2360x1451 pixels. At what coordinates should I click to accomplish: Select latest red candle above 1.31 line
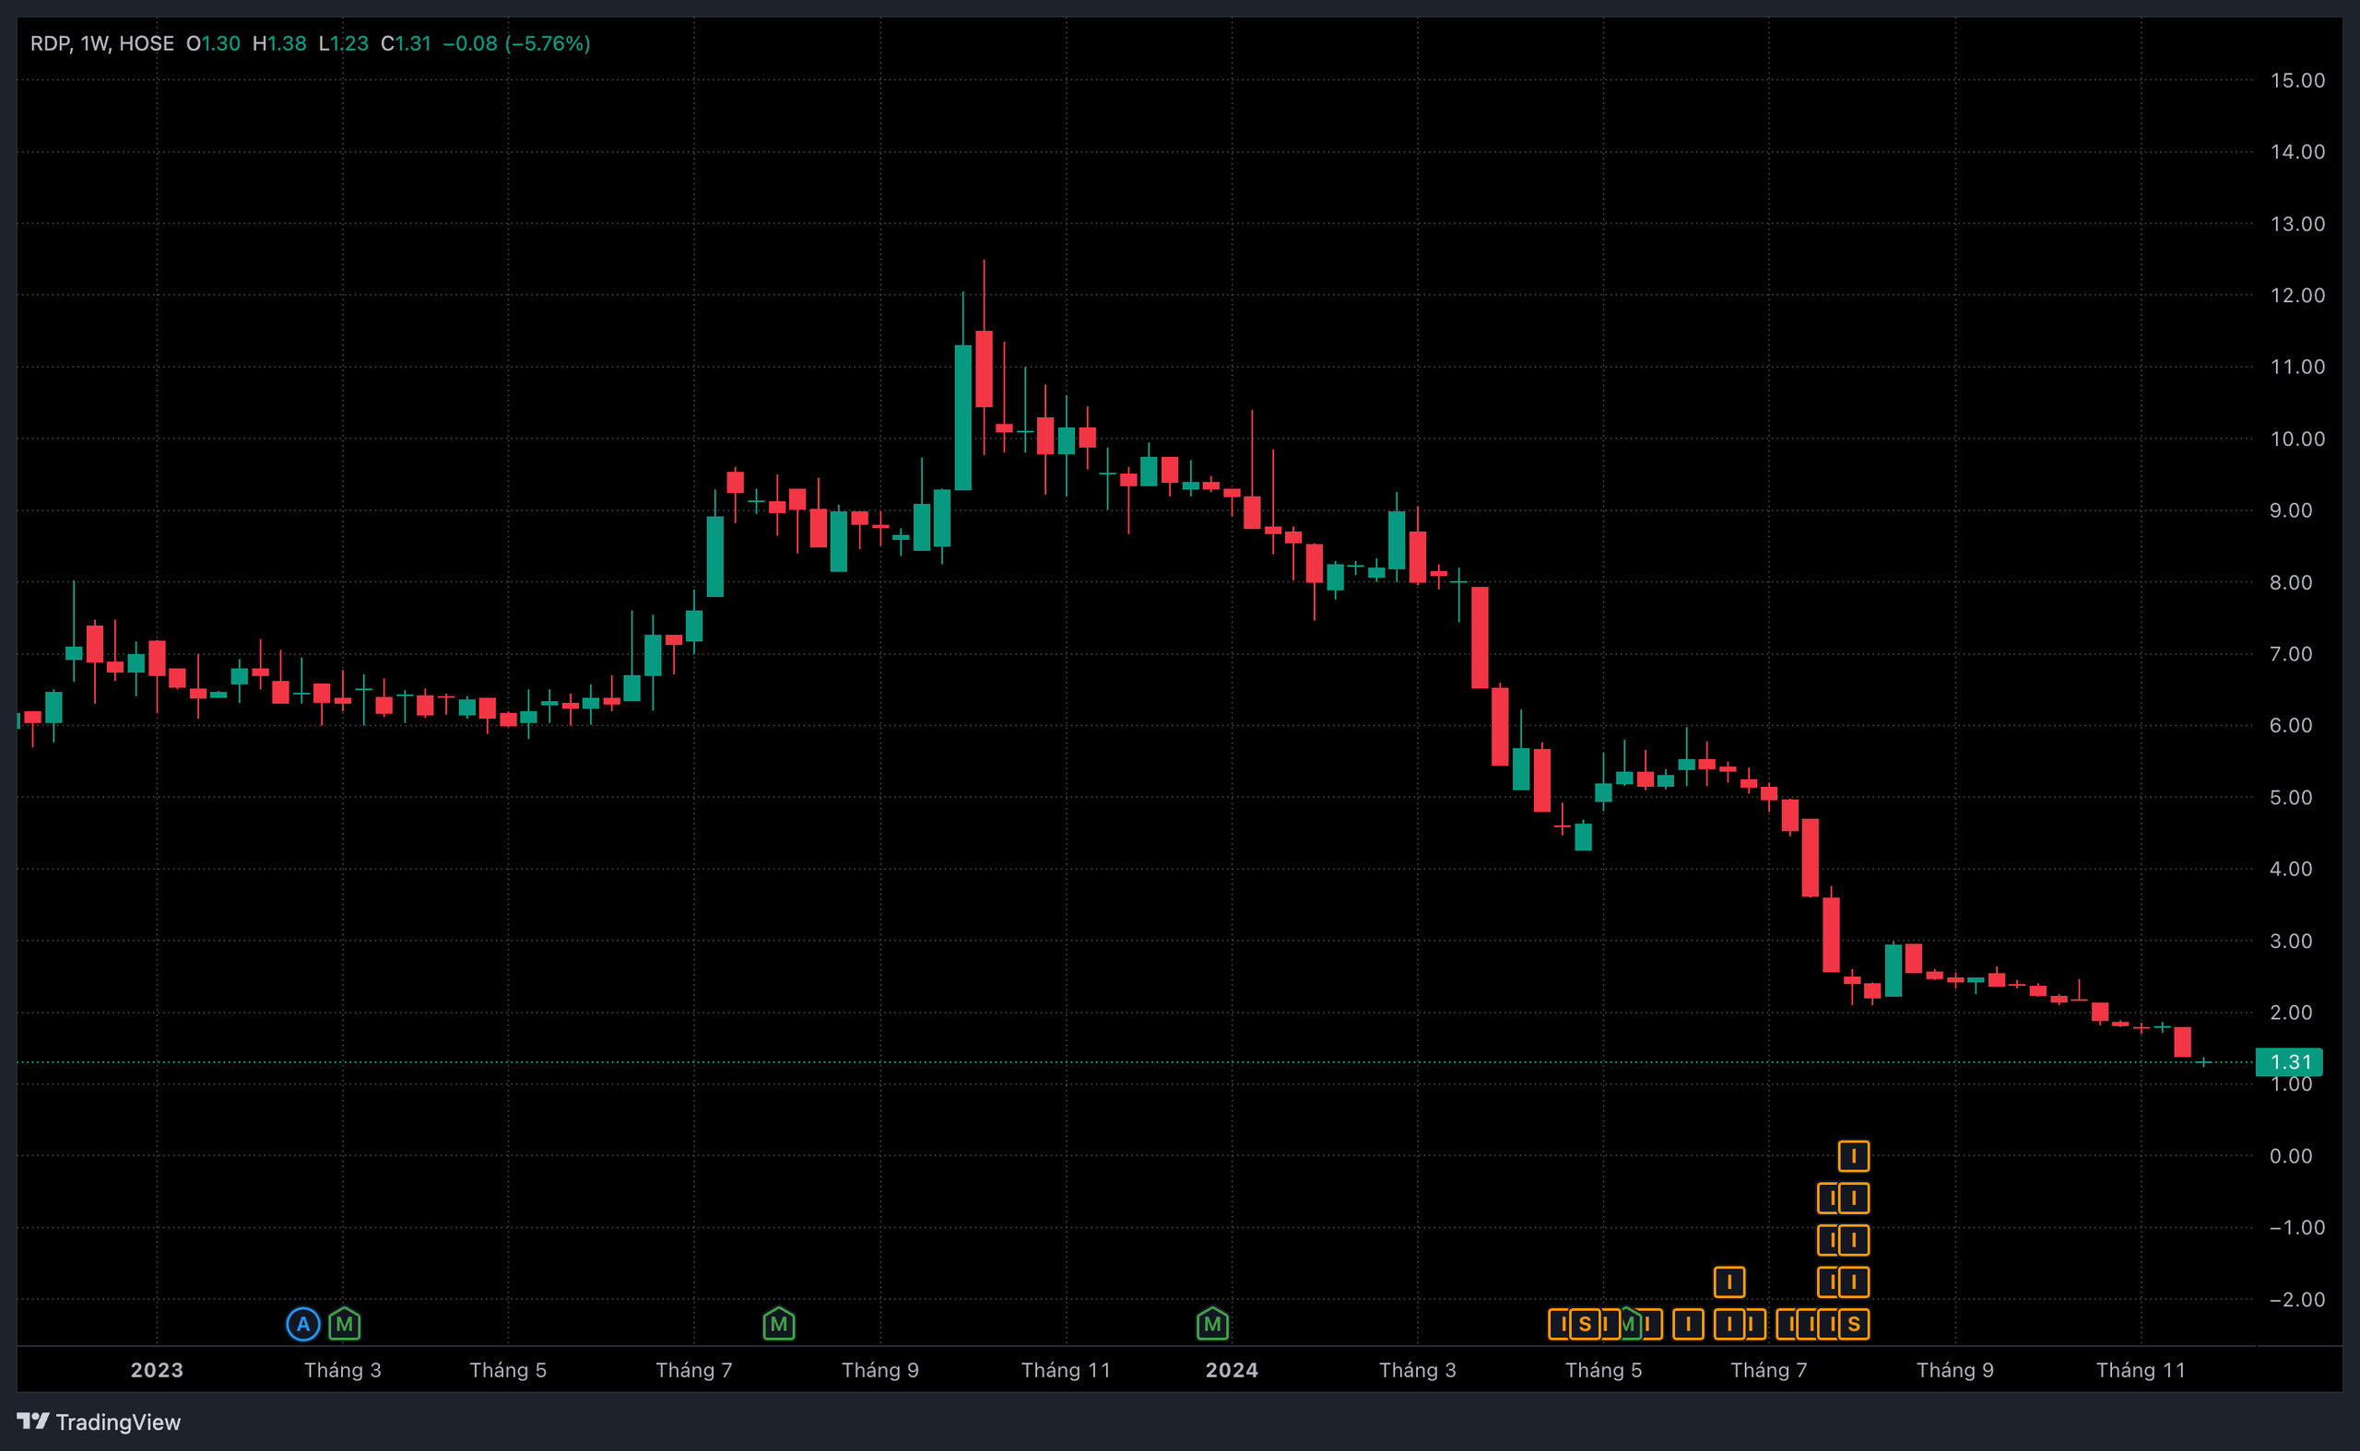(x=2182, y=1042)
